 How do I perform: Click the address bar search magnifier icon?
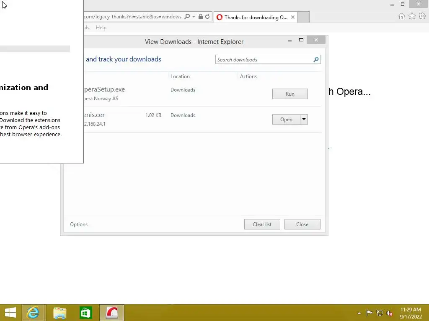pos(187,16)
